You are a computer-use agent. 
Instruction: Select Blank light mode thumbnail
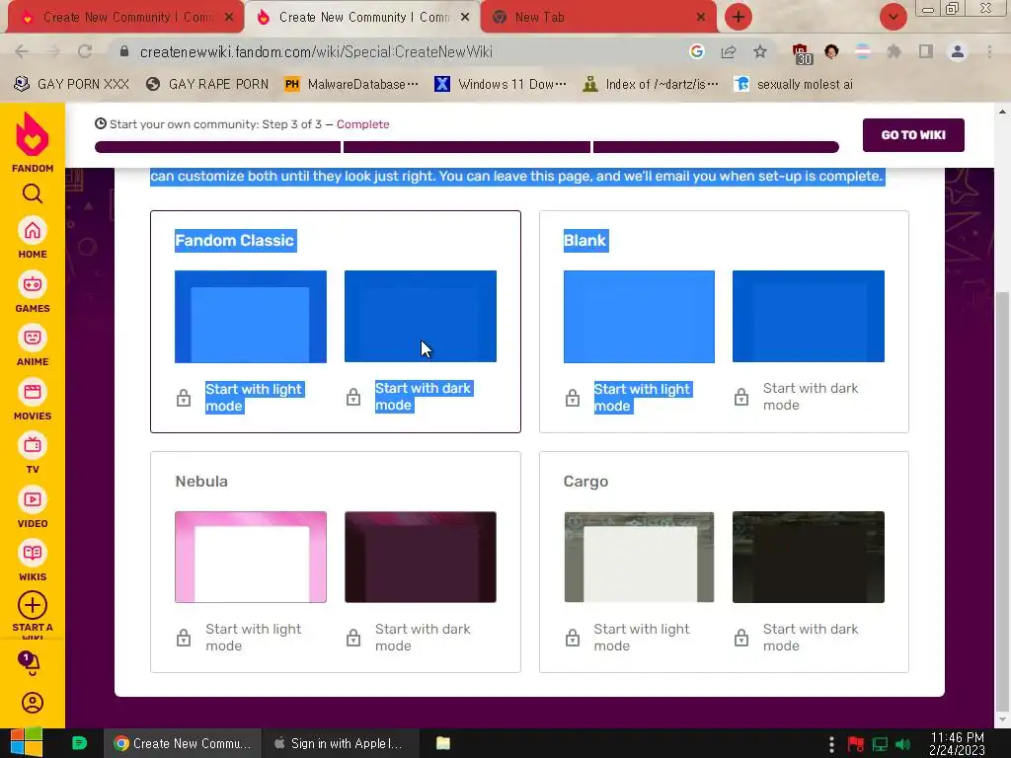(x=639, y=317)
